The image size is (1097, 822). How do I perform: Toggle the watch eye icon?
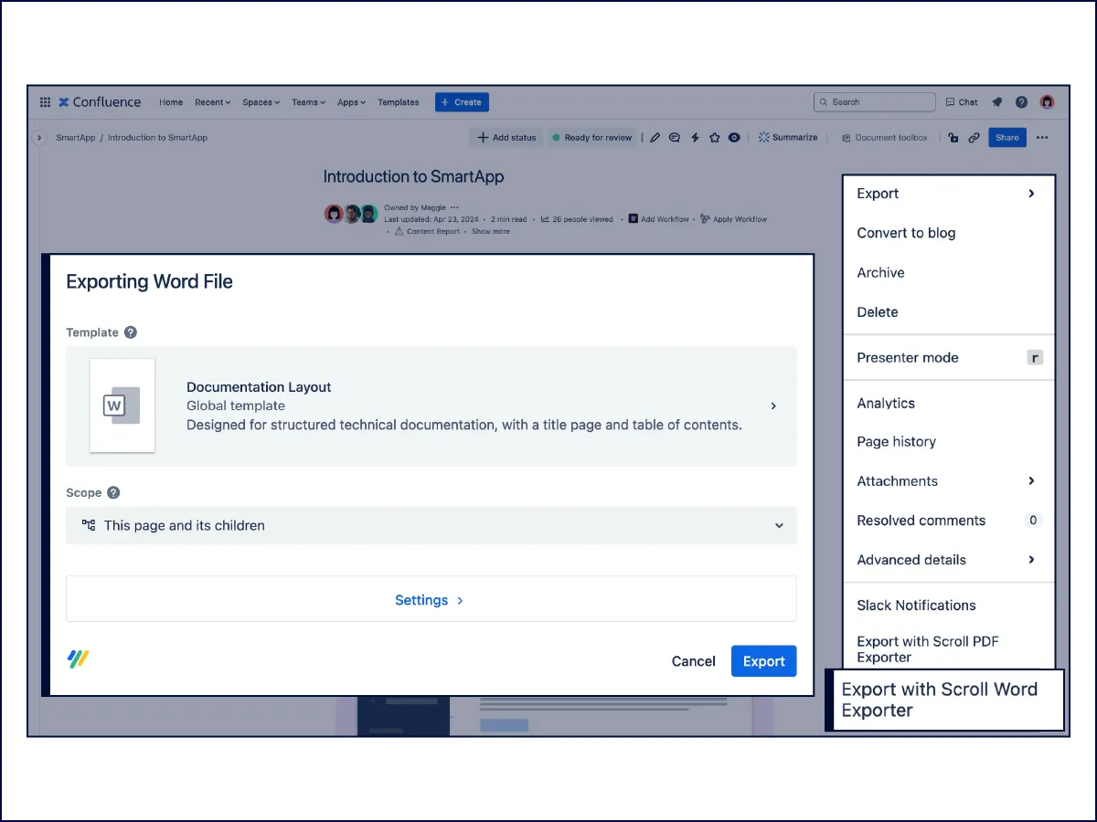[734, 138]
